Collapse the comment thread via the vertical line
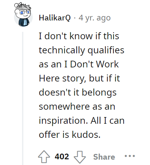This screenshot has height=165, width=150. pyautogui.click(x=23, y=98)
